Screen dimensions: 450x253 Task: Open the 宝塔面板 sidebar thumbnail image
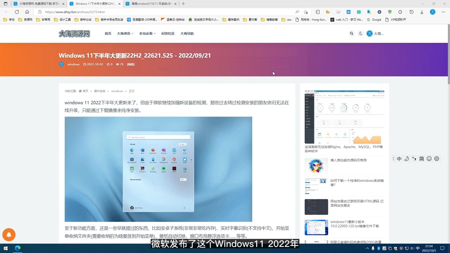[x=345, y=117]
